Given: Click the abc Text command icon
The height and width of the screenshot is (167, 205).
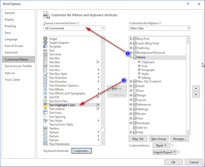Looking at the screenshot, I should (46, 50).
